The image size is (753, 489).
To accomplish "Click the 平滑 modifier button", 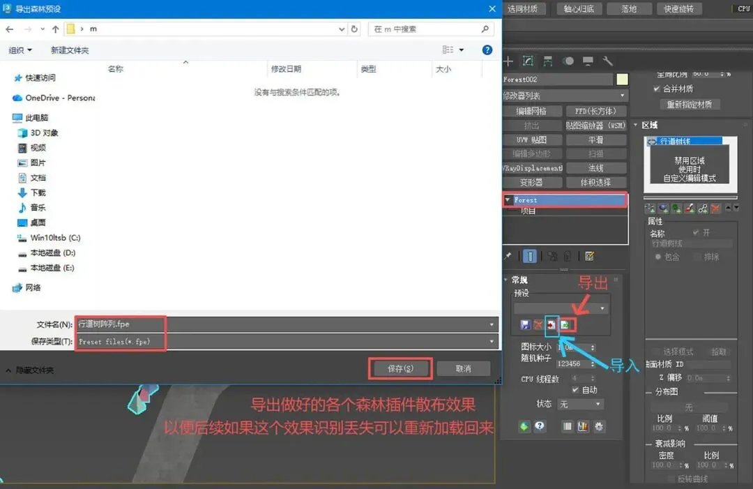I will [x=595, y=140].
